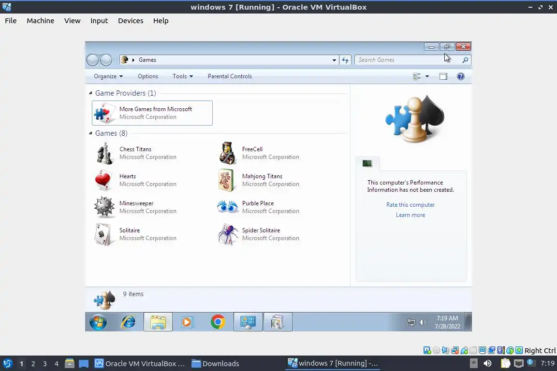
Task: Click Rate this computer link
Action: click(410, 205)
